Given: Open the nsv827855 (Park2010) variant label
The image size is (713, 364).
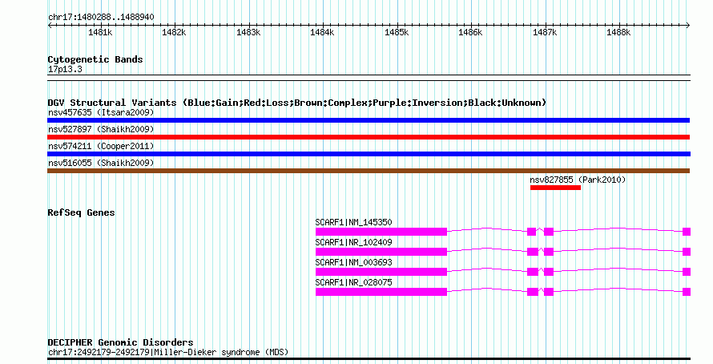Looking at the screenshot, I should pyautogui.click(x=578, y=180).
